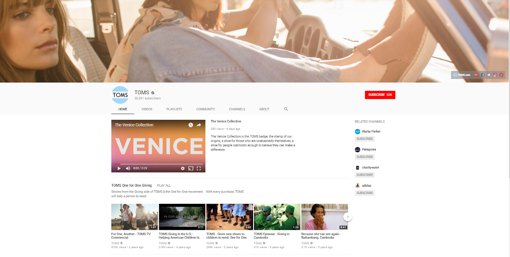Image resolution: width=510 pixels, height=257 pixels.
Task: Click the '280 views • 6 days ago' text
Action: coord(225,129)
